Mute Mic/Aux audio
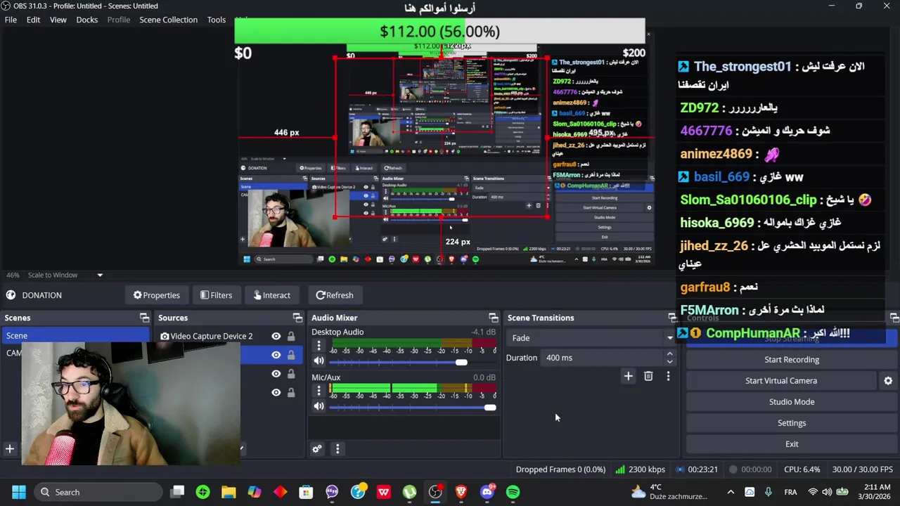This screenshot has height=506, width=900. click(x=319, y=406)
